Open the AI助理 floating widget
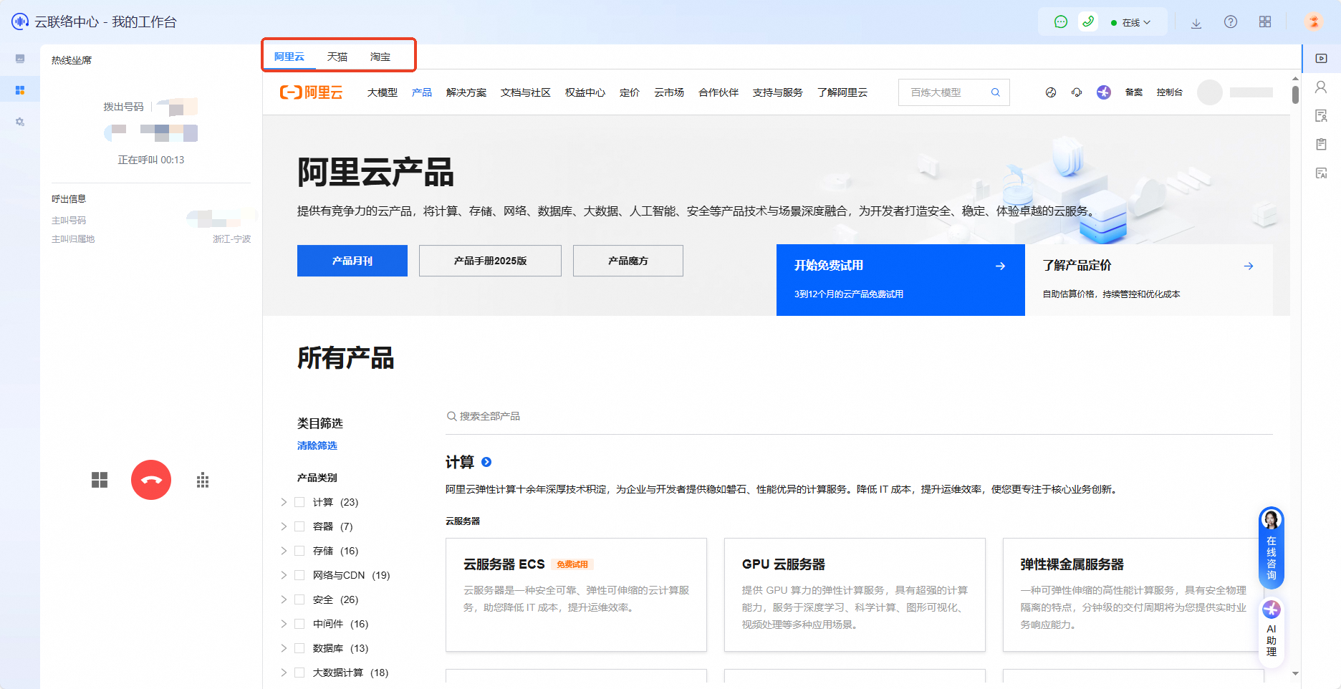This screenshot has width=1341, height=689. click(1272, 632)
